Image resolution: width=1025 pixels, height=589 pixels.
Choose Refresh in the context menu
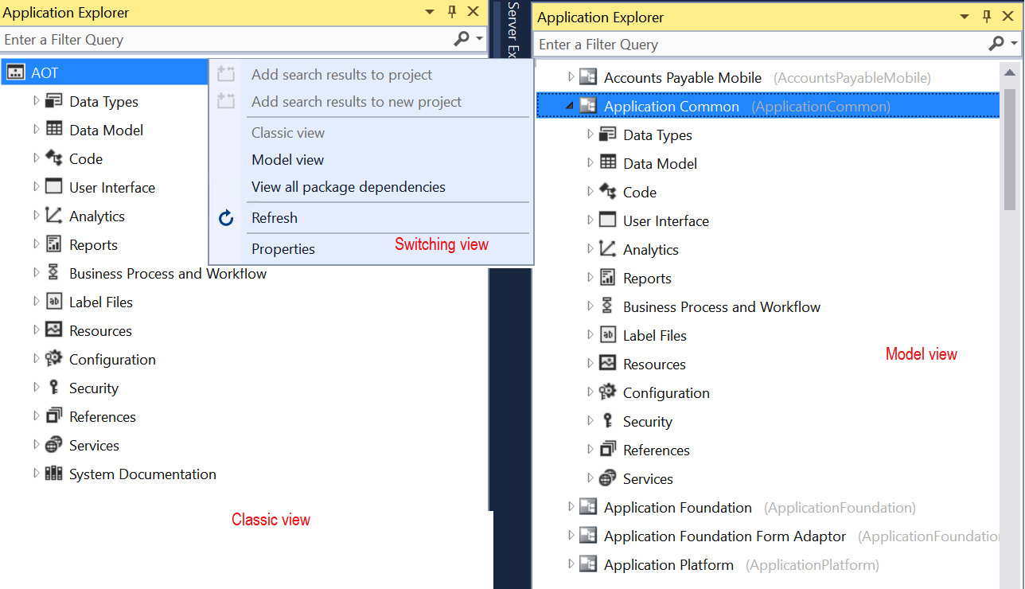point(275,218)
